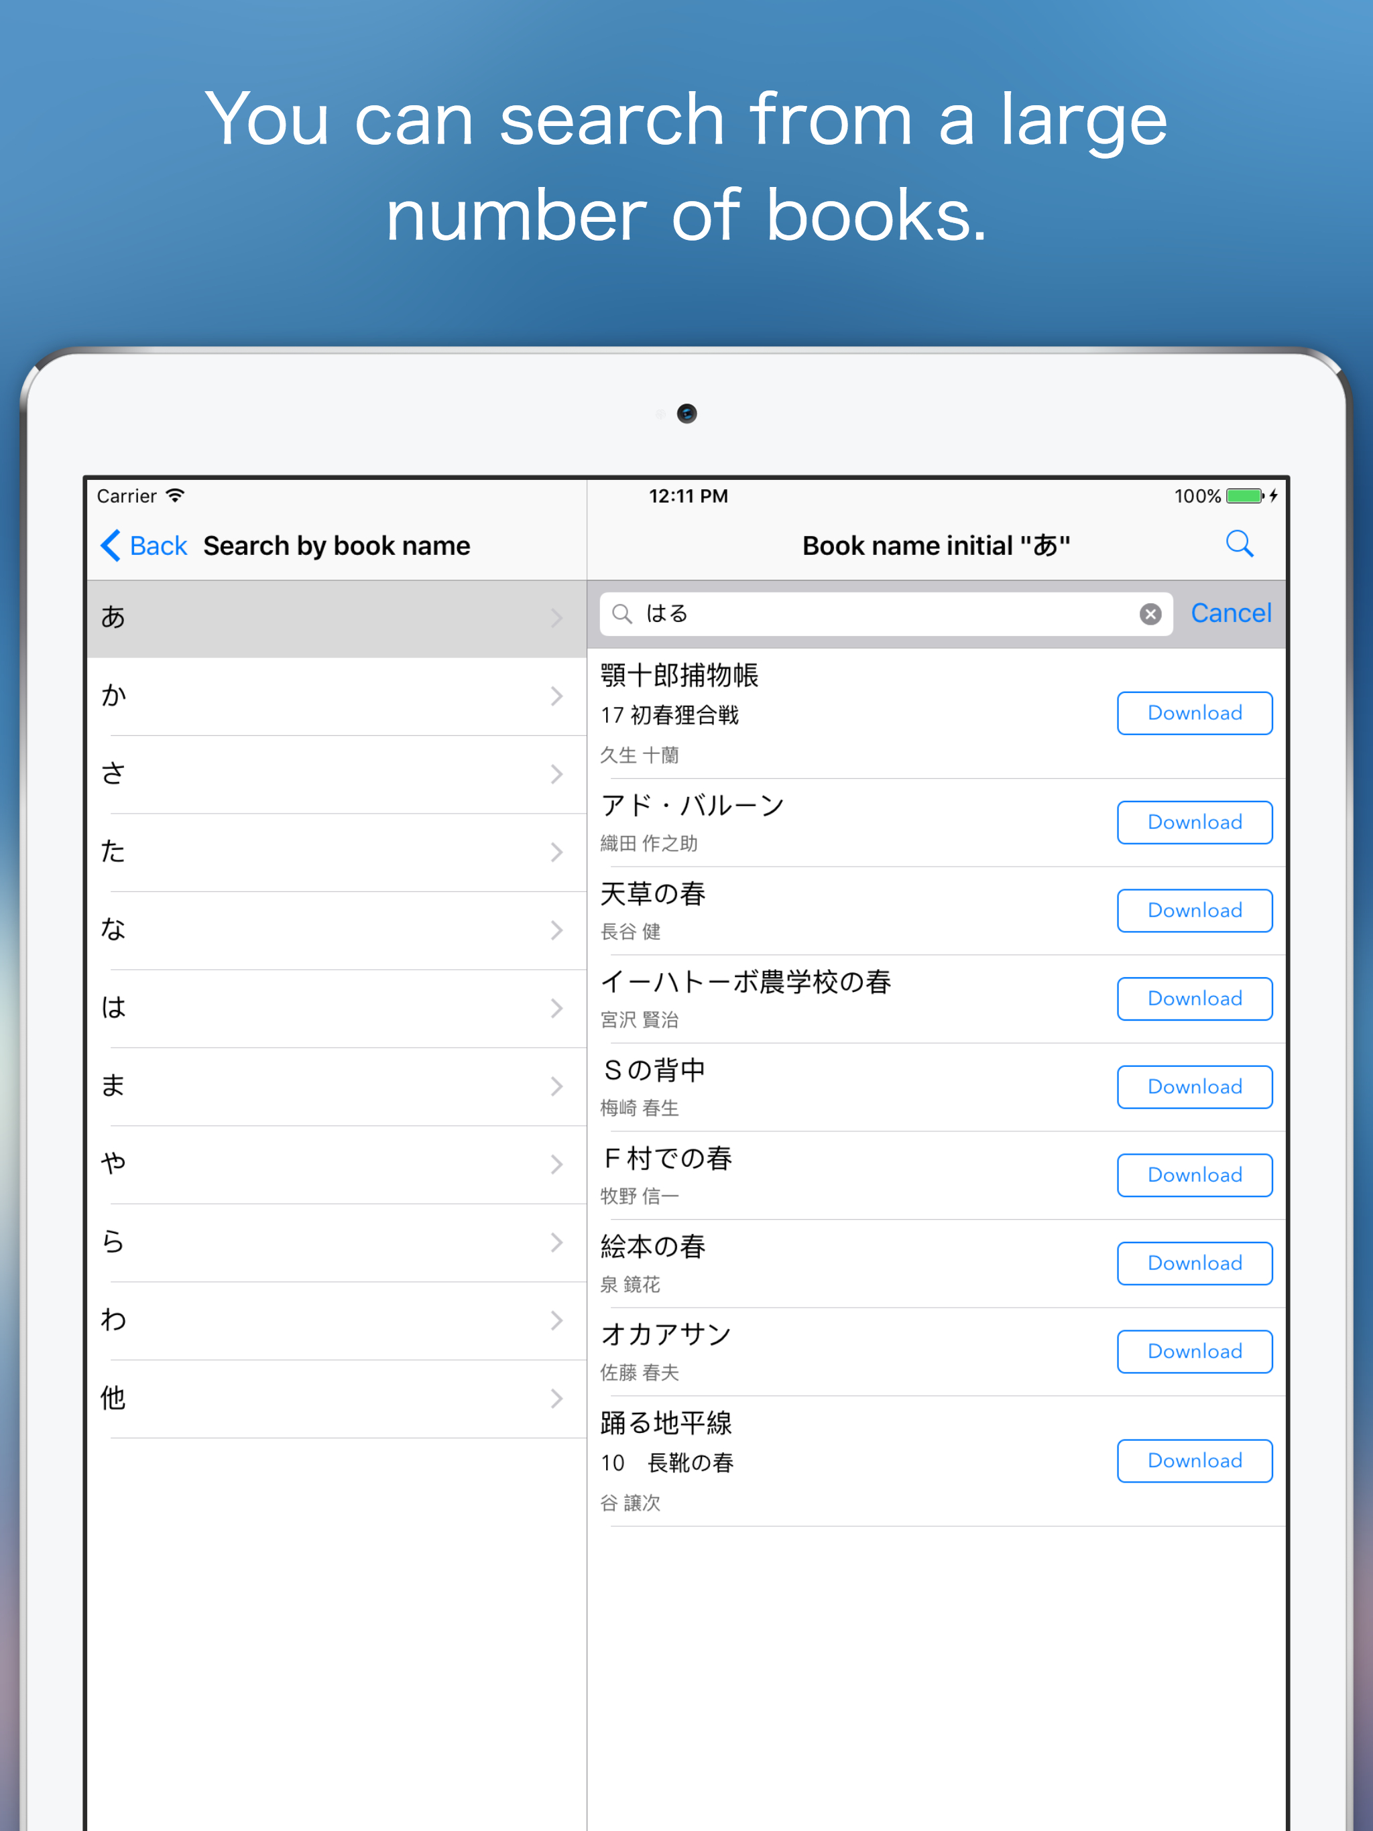Cancel the book search

[x=1231, y=613]
